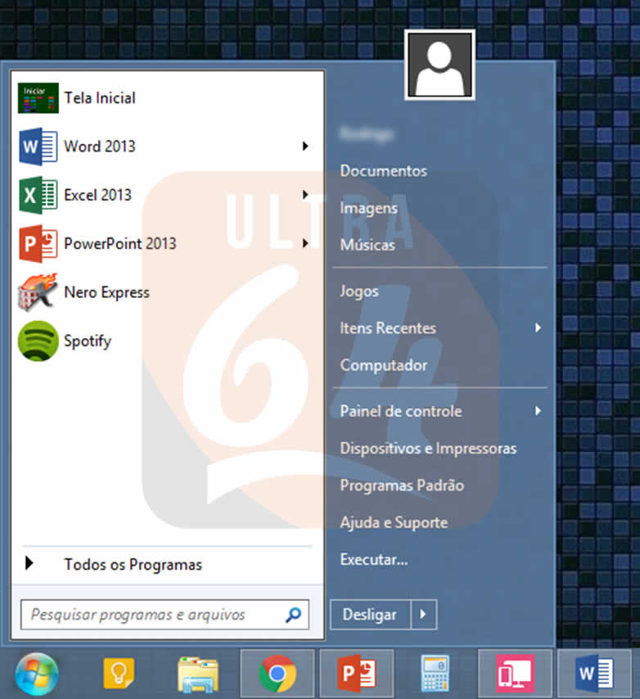640x699 pixels.
Task: Expand the Itens Recentes submenu
Action: pyautogui.click(x=538, y=328)
